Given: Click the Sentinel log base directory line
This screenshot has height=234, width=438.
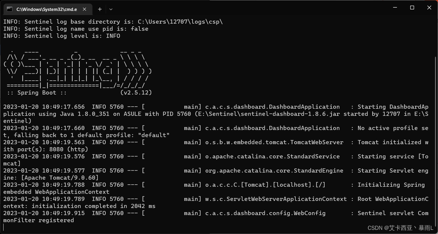Looking at the screenshot, I should tap(113, 22).
